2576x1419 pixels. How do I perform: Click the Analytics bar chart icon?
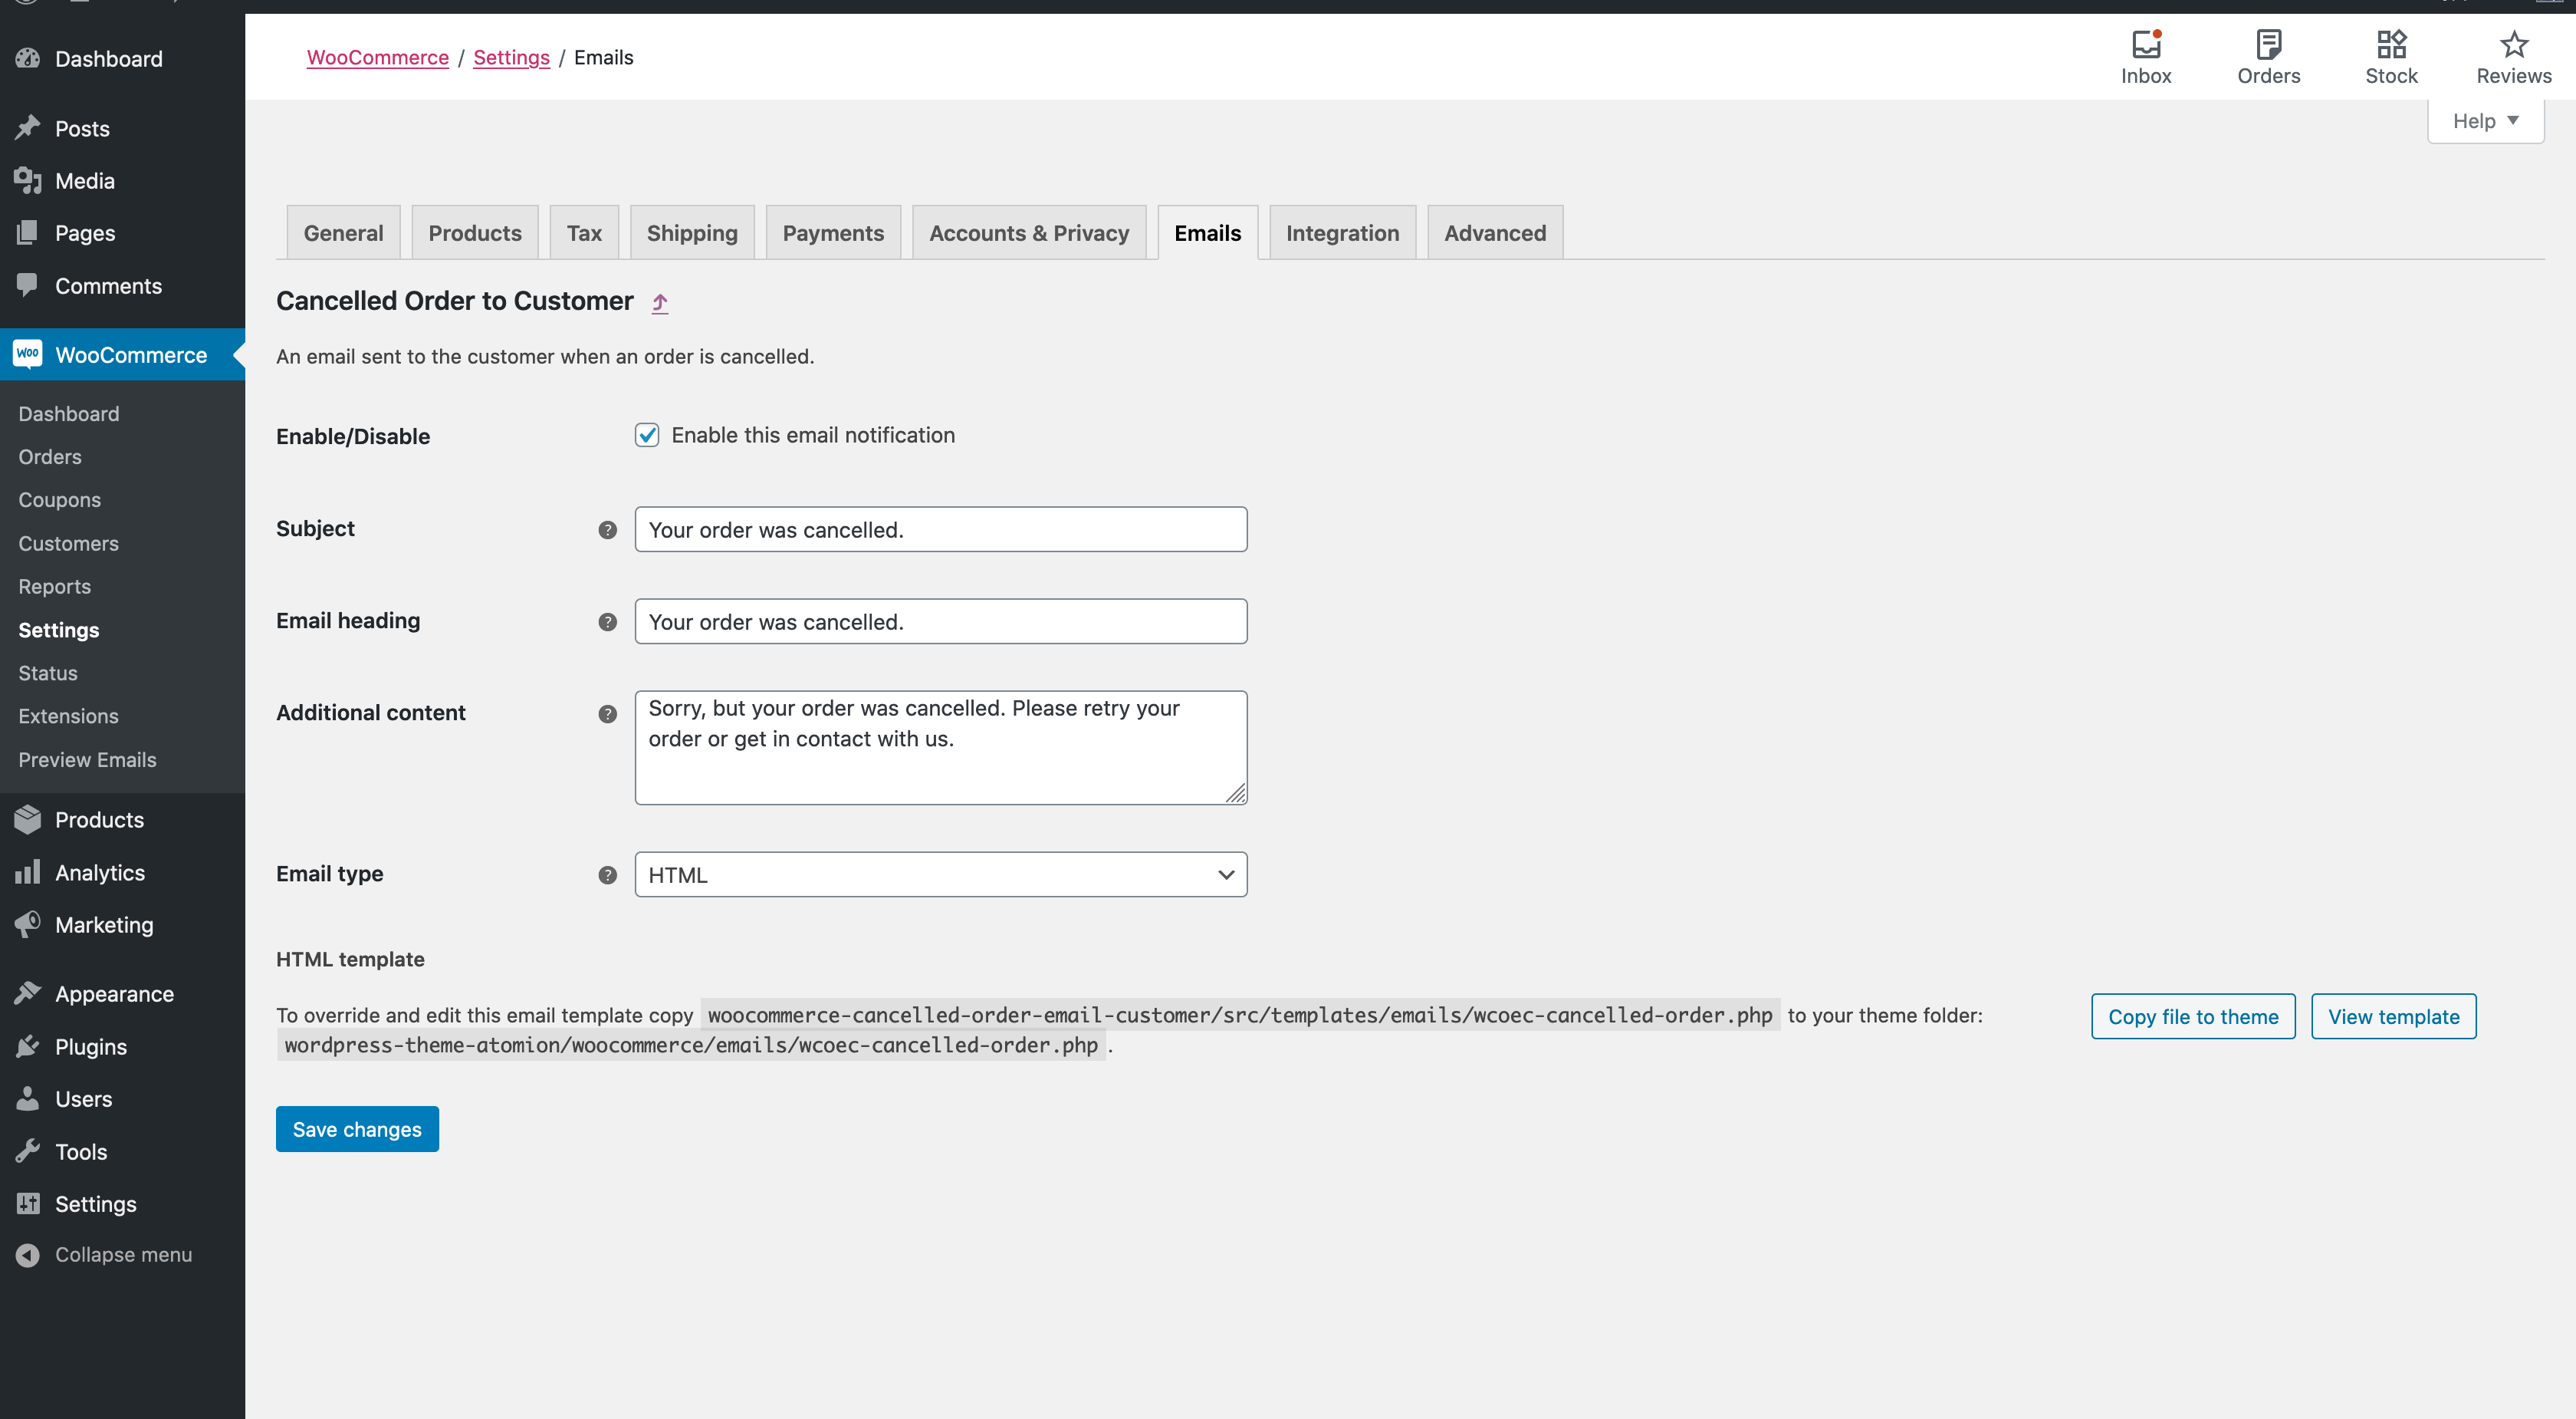pos(28,871)
